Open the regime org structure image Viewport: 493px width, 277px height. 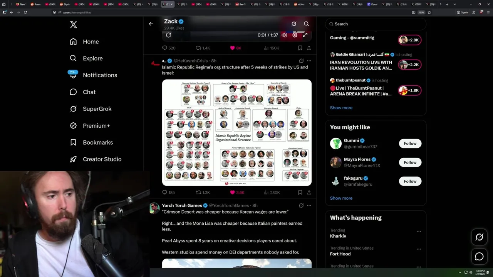point(237,133)
